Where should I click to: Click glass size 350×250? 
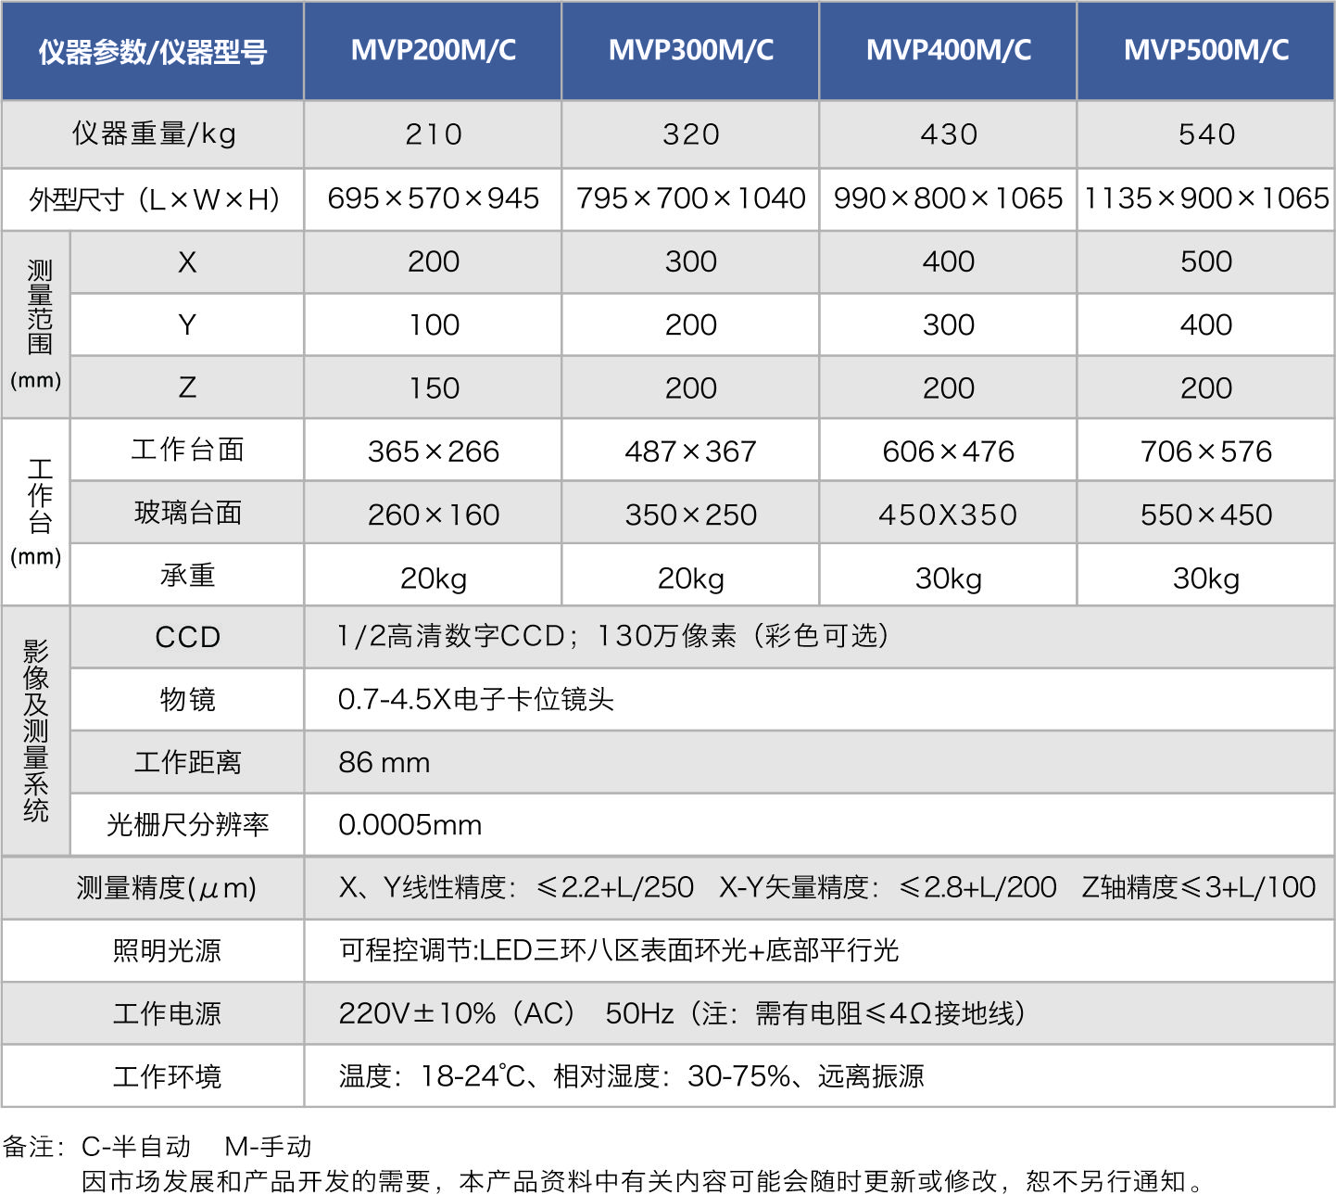[690, 514]
